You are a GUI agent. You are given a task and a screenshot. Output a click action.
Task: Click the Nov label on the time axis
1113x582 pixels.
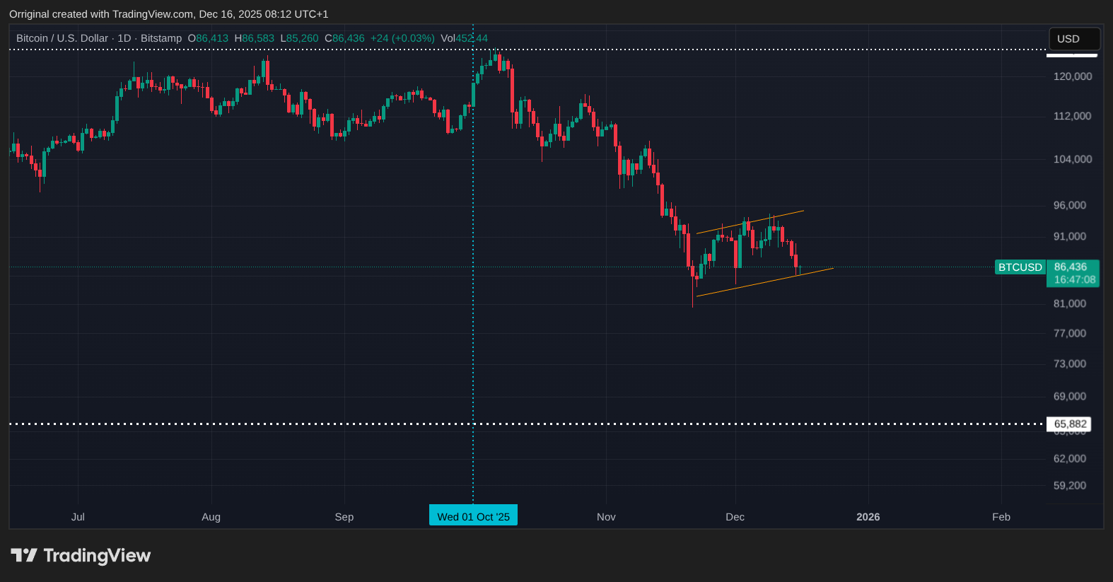pyautogui.click(x=606, y=517)
